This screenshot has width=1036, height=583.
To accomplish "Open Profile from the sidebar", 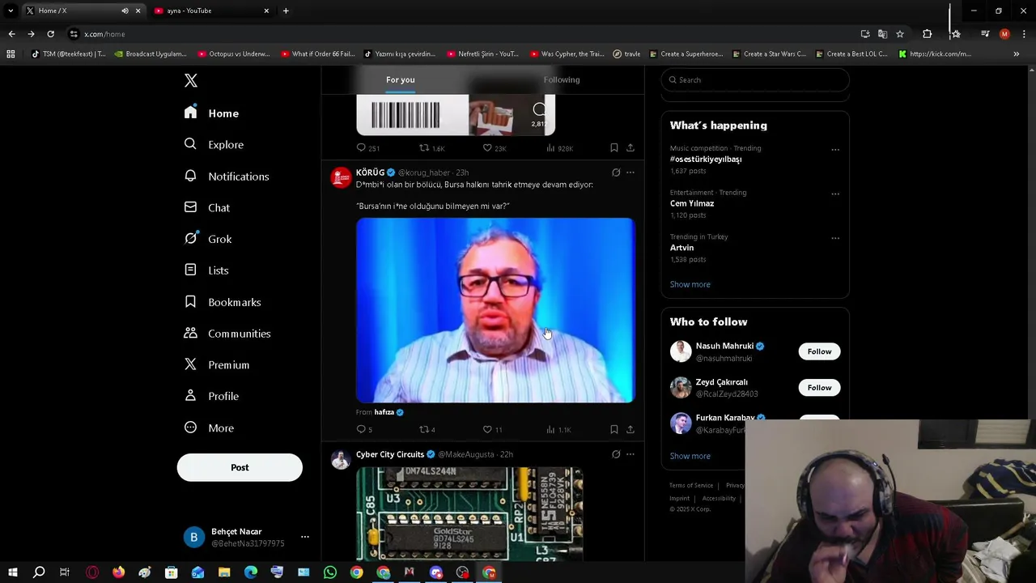I will (x=211, y=396).
